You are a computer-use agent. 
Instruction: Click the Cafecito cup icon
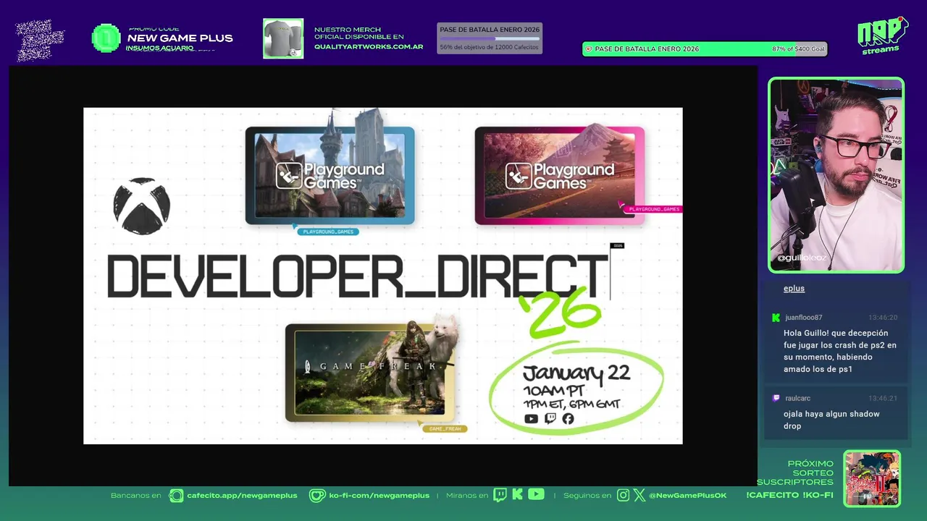pos(176,496)
